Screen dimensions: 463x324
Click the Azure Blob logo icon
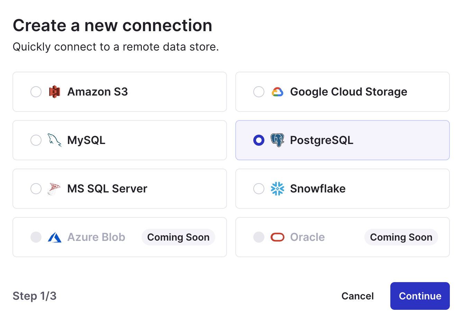coord(55,237)
